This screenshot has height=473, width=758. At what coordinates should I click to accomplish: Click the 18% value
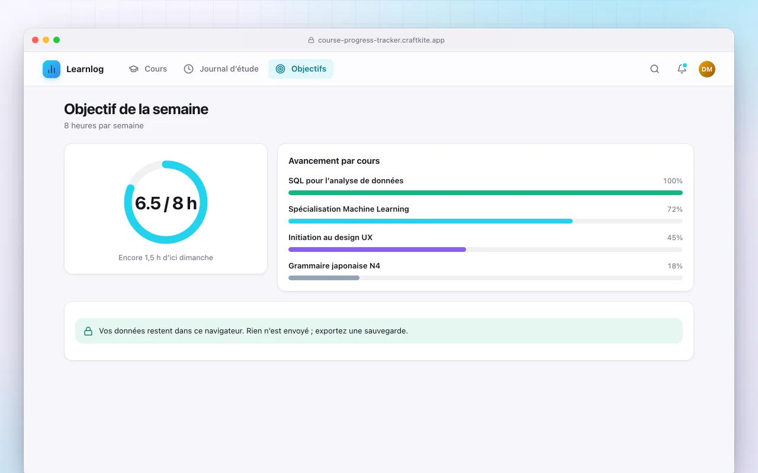[x=675, y=266]
